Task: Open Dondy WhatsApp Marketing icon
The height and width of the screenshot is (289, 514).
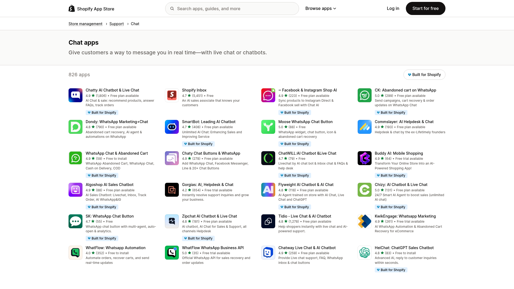Action: tap(75, 127)
